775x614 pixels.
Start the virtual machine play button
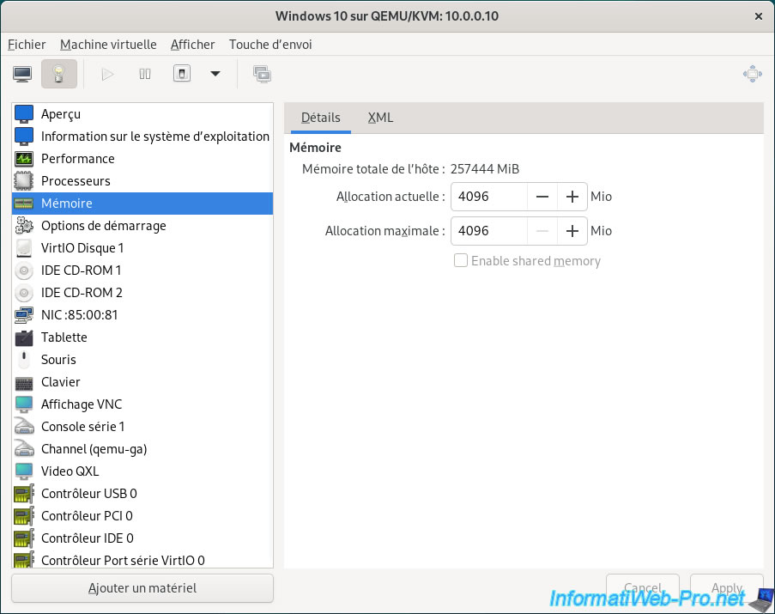click(x=107, y=74)
